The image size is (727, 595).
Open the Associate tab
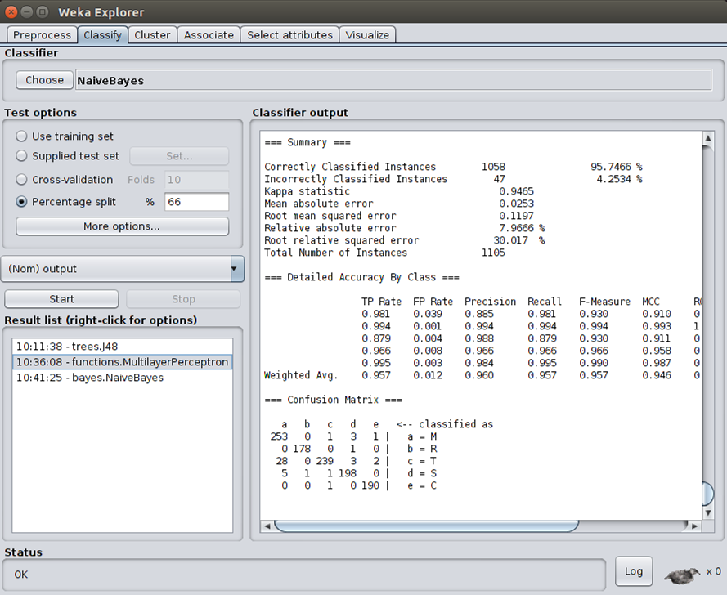tap(209, 35)
